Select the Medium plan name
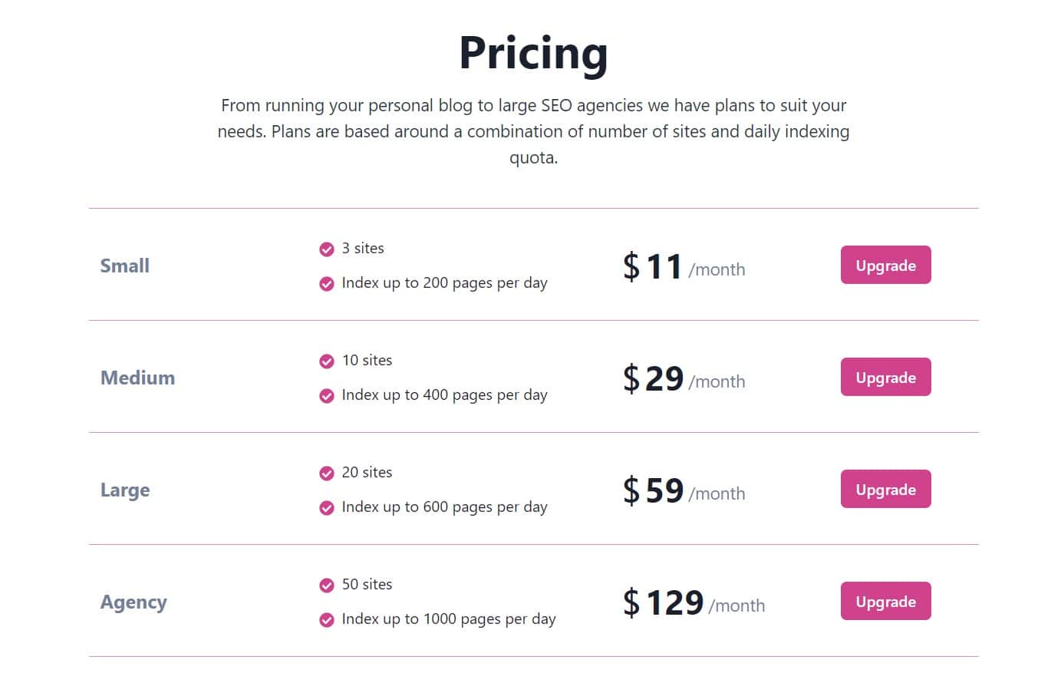The height and width of the screenshot is (683, 1061). (x=138, y=378)
